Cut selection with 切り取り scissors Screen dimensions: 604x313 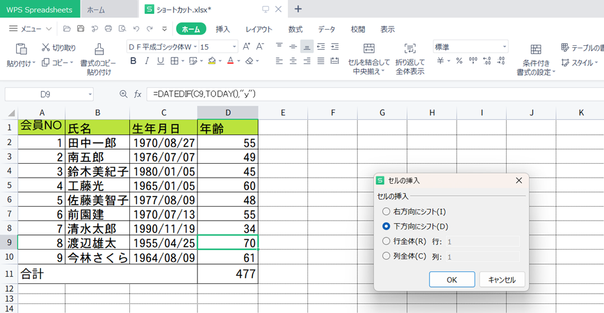(x=59, y=48)
